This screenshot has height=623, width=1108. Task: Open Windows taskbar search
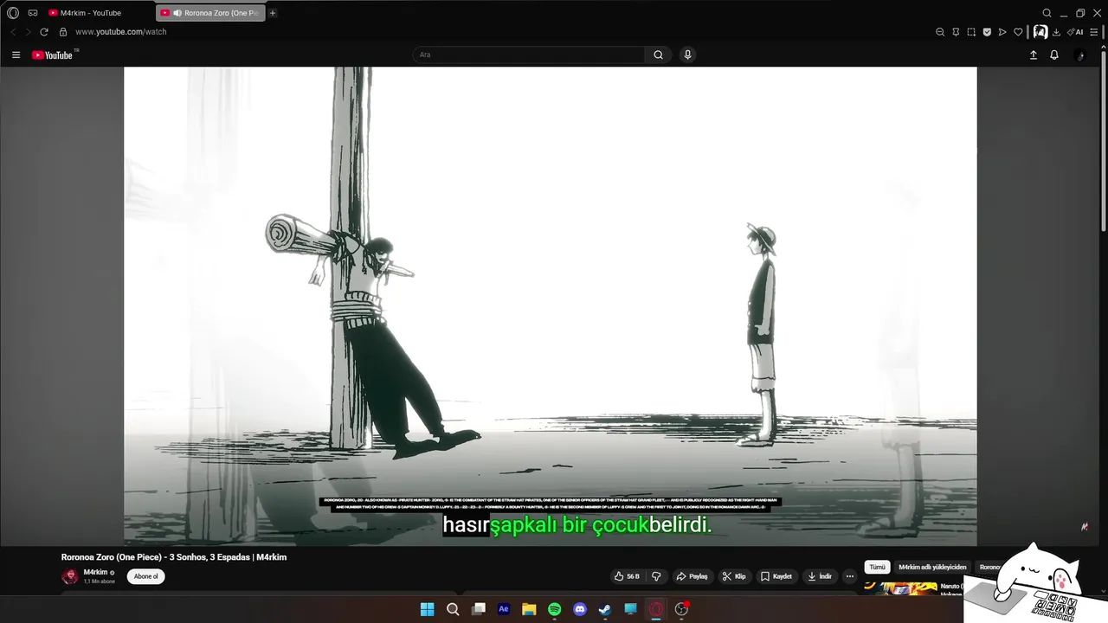click(x=453, y=609)
